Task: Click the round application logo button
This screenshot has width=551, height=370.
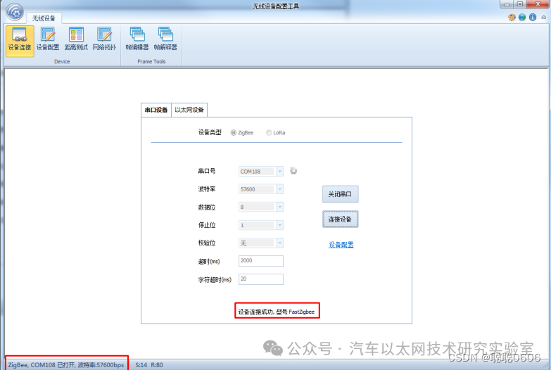Action: tap(15, 11)
